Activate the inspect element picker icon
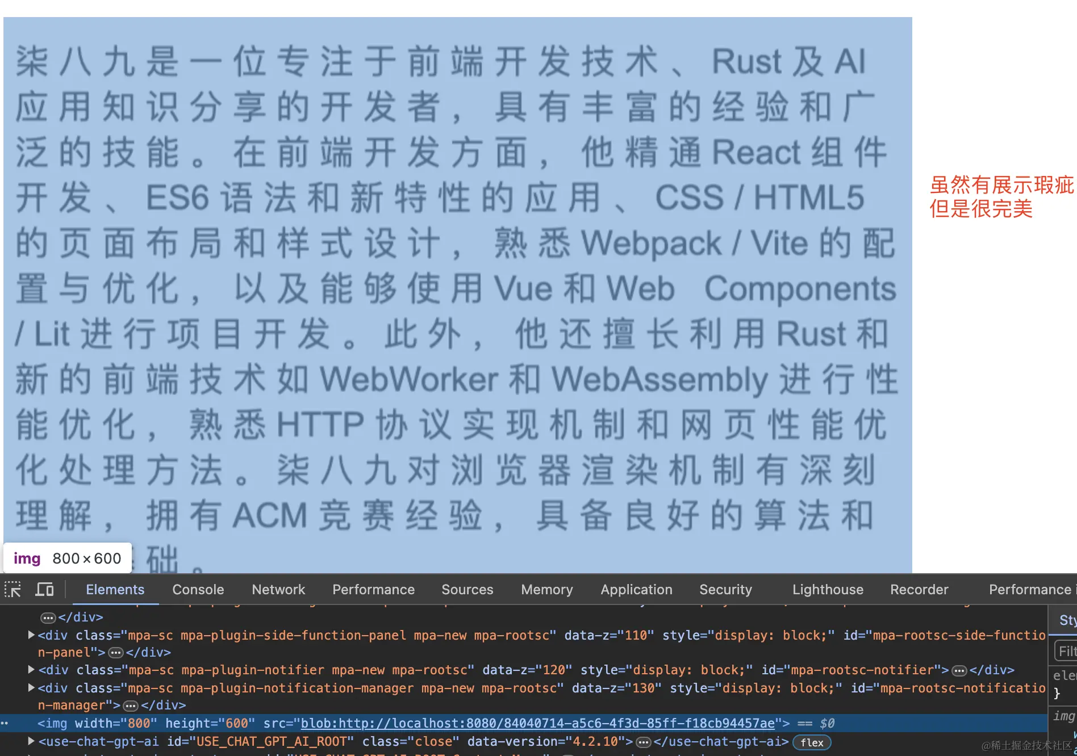1077x756 pixels. click(x=12, y=589)
